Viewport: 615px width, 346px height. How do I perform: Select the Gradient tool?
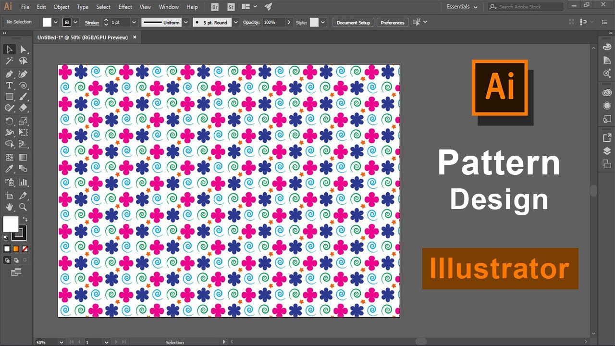(x=23, y=157)
